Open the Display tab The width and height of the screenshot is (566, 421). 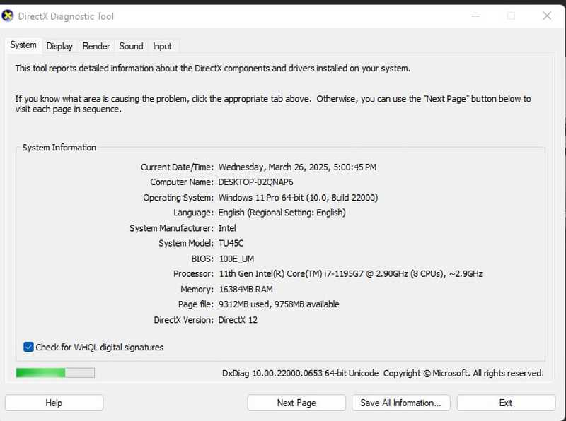click(59, 46)
